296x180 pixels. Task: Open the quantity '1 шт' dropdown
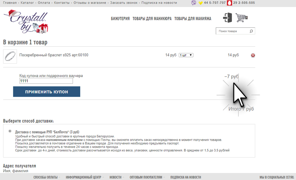click(186, 55)
